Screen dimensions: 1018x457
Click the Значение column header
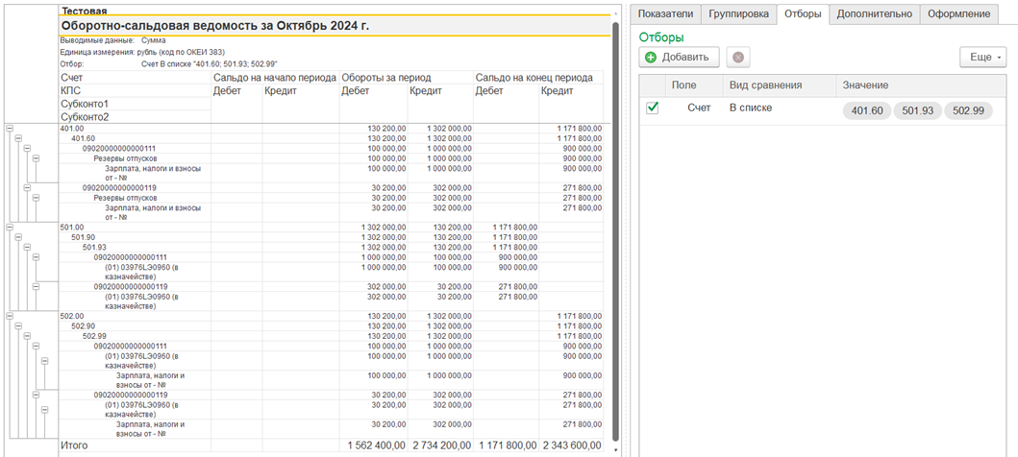[x=921, y=84]
